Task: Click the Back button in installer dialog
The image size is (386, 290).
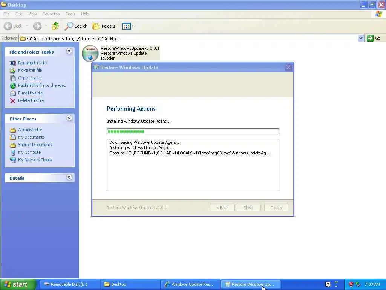Action: click(222, 208)
